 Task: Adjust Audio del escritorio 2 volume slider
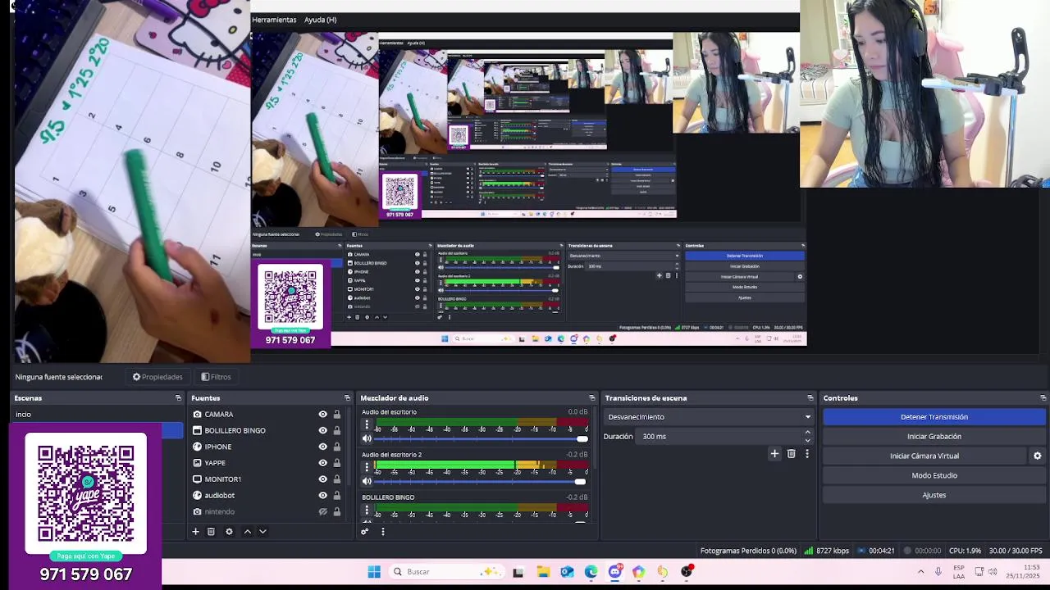point(480,482)
